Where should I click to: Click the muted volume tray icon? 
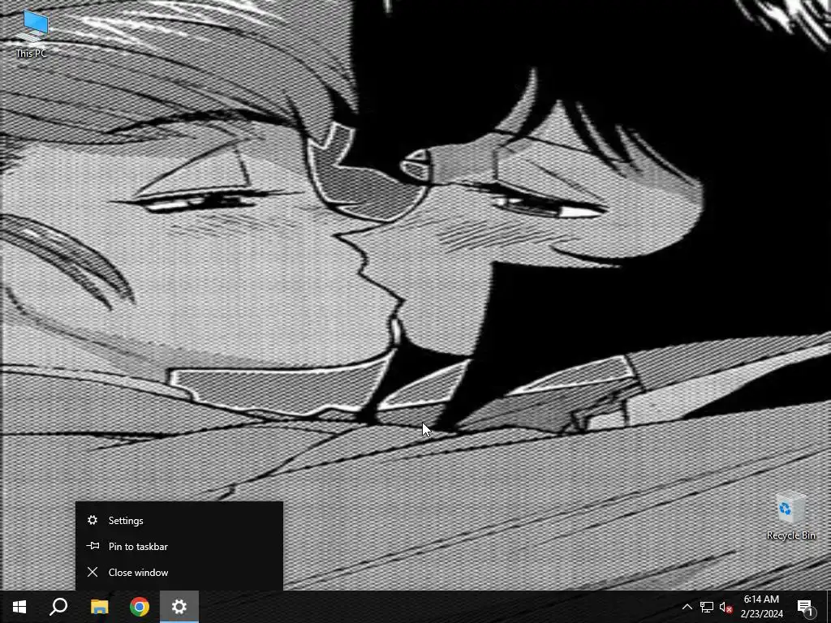(726, 607)
